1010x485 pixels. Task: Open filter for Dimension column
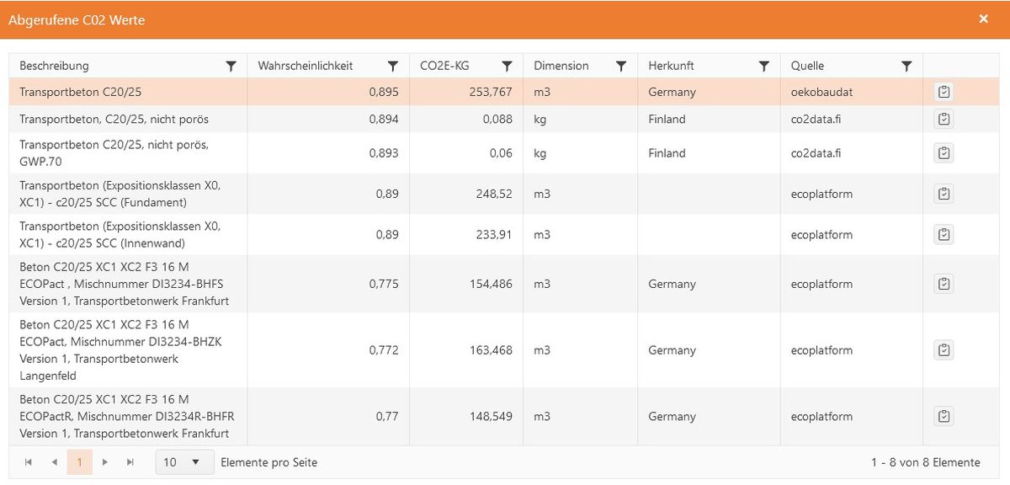tap(620, 66)
